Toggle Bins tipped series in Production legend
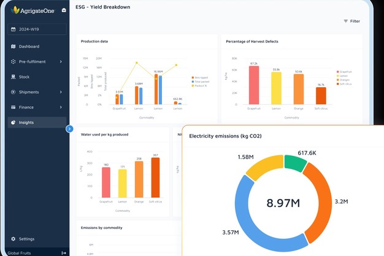Screen dimensions: 384x256 (201, 78)
